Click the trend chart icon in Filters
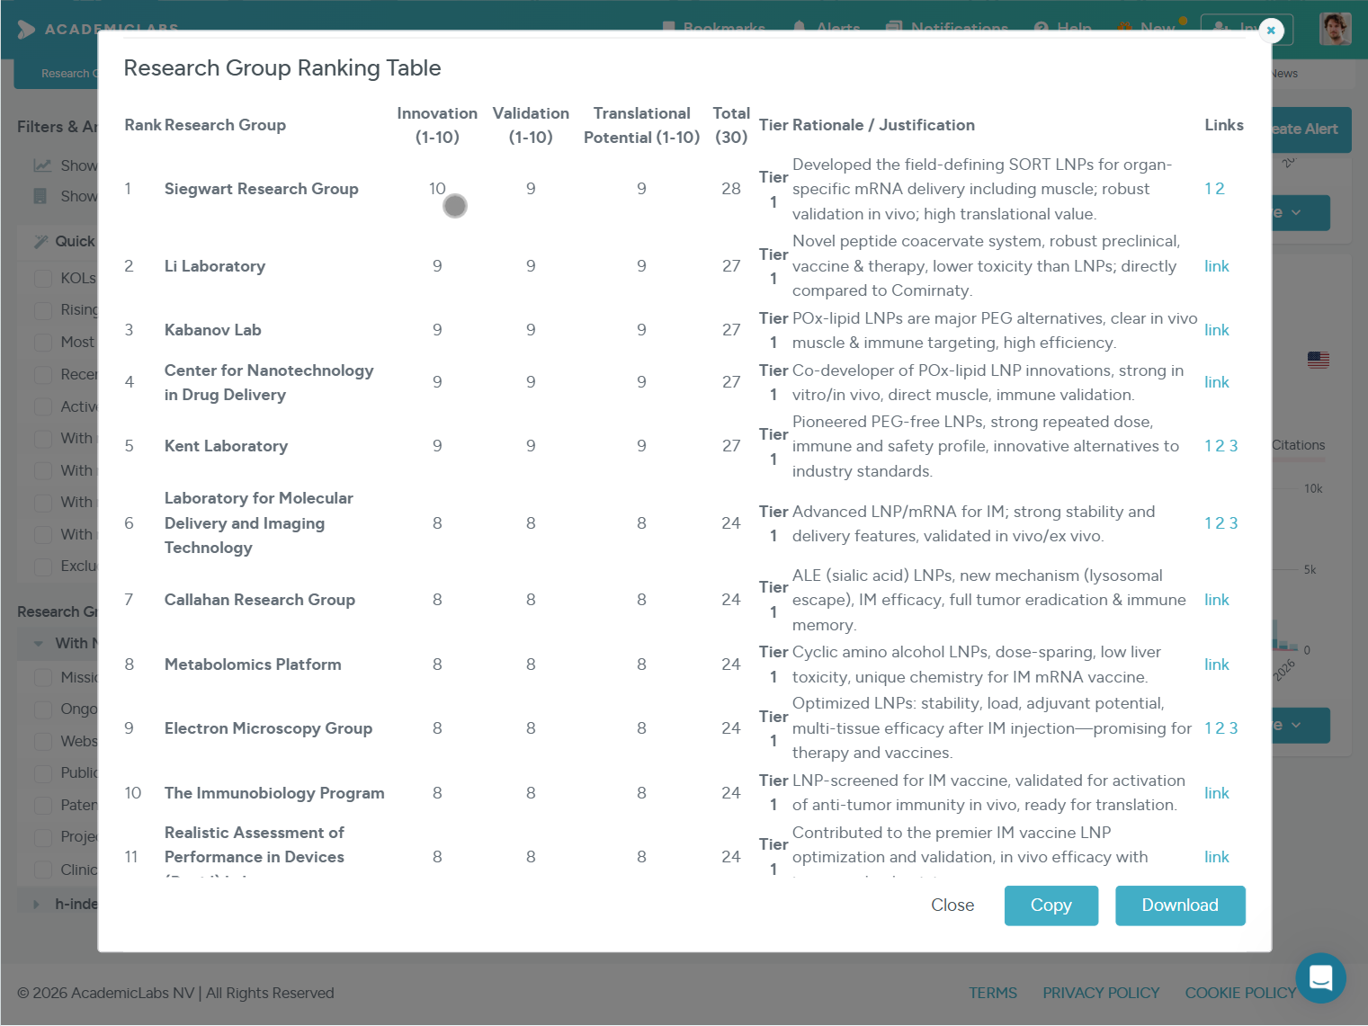 click(x=42, y=165)
